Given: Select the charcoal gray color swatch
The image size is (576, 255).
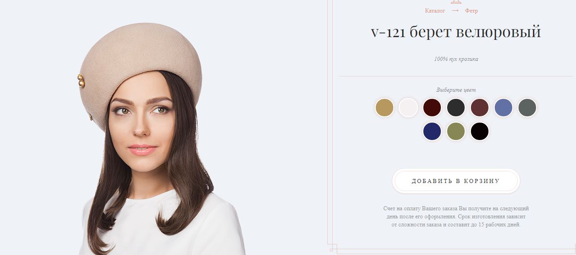Looking at the screenshot, I should tap(456, 108).
